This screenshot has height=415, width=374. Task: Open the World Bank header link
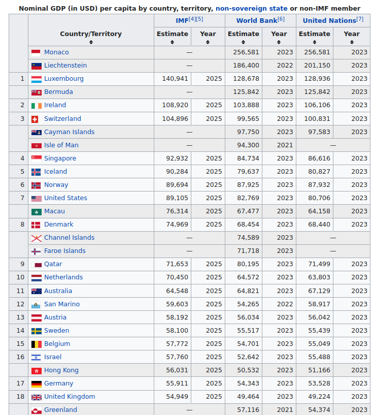click(x=257, y=21)
